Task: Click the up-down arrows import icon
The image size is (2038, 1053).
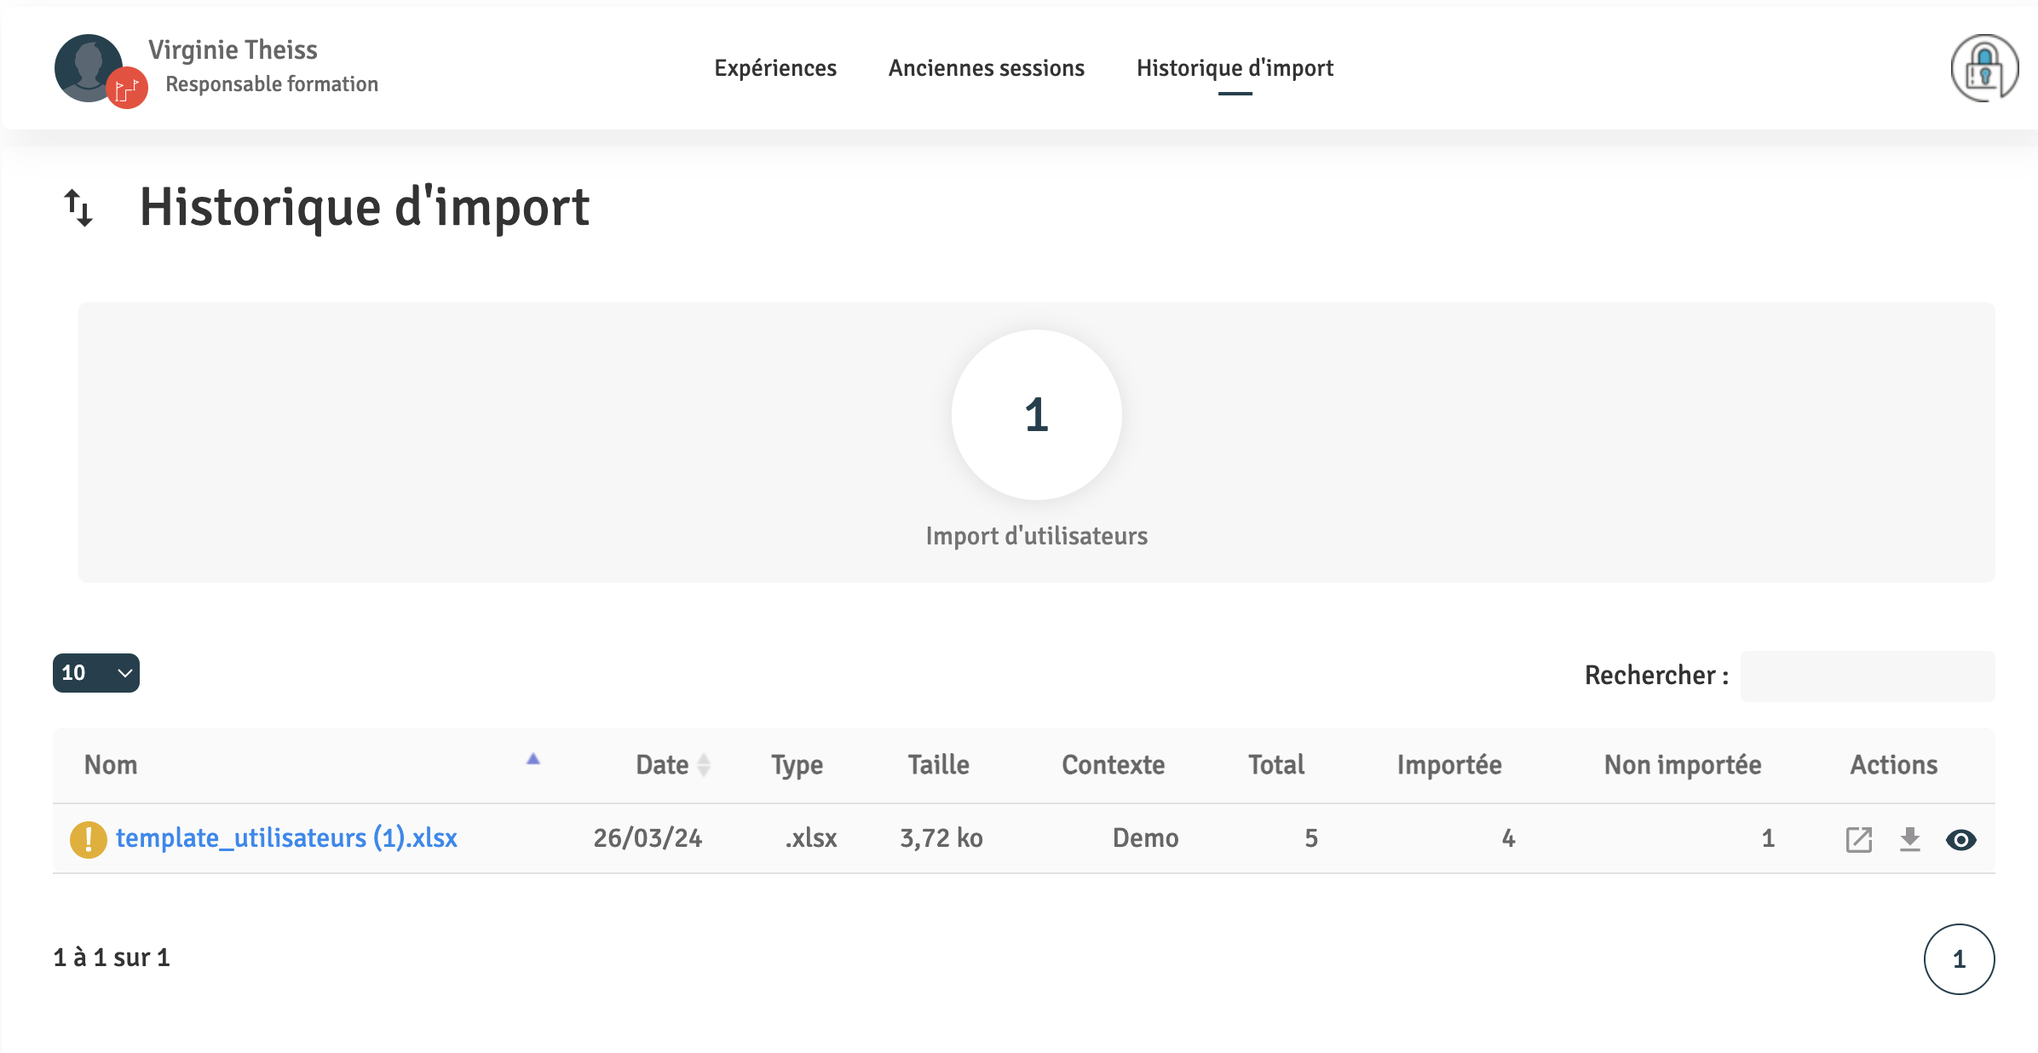Action: click(78, 207)
